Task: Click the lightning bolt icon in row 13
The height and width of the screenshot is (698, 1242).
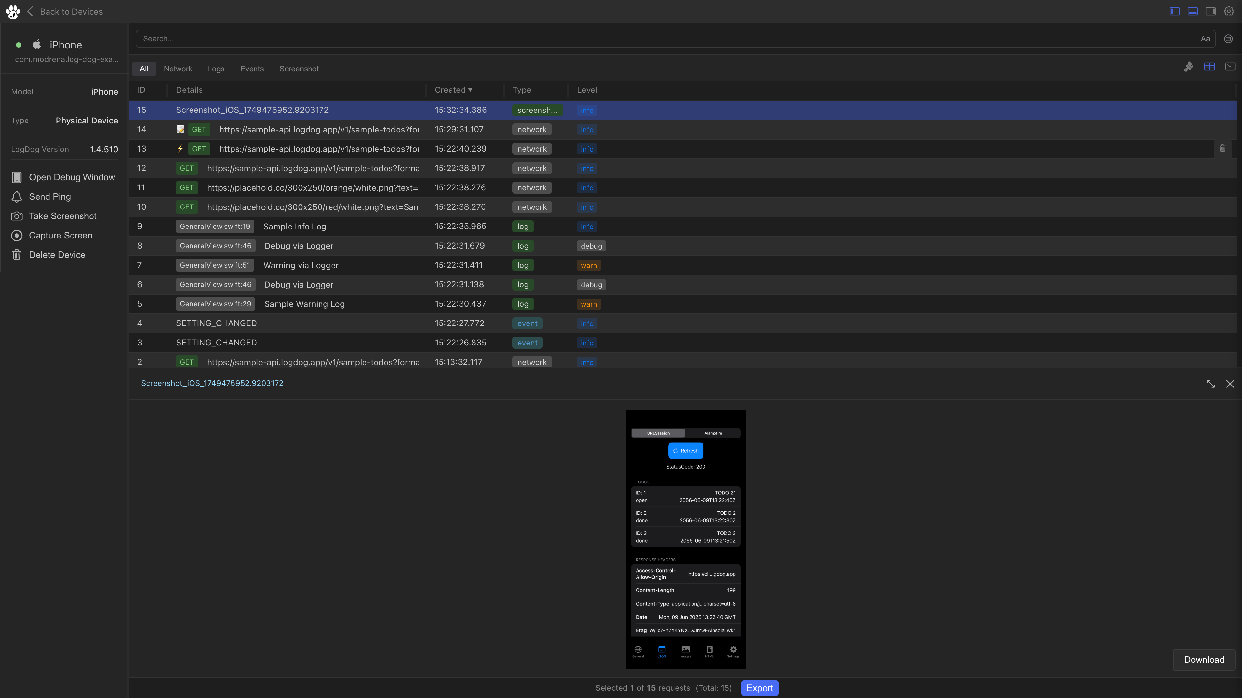Action: 180,149
